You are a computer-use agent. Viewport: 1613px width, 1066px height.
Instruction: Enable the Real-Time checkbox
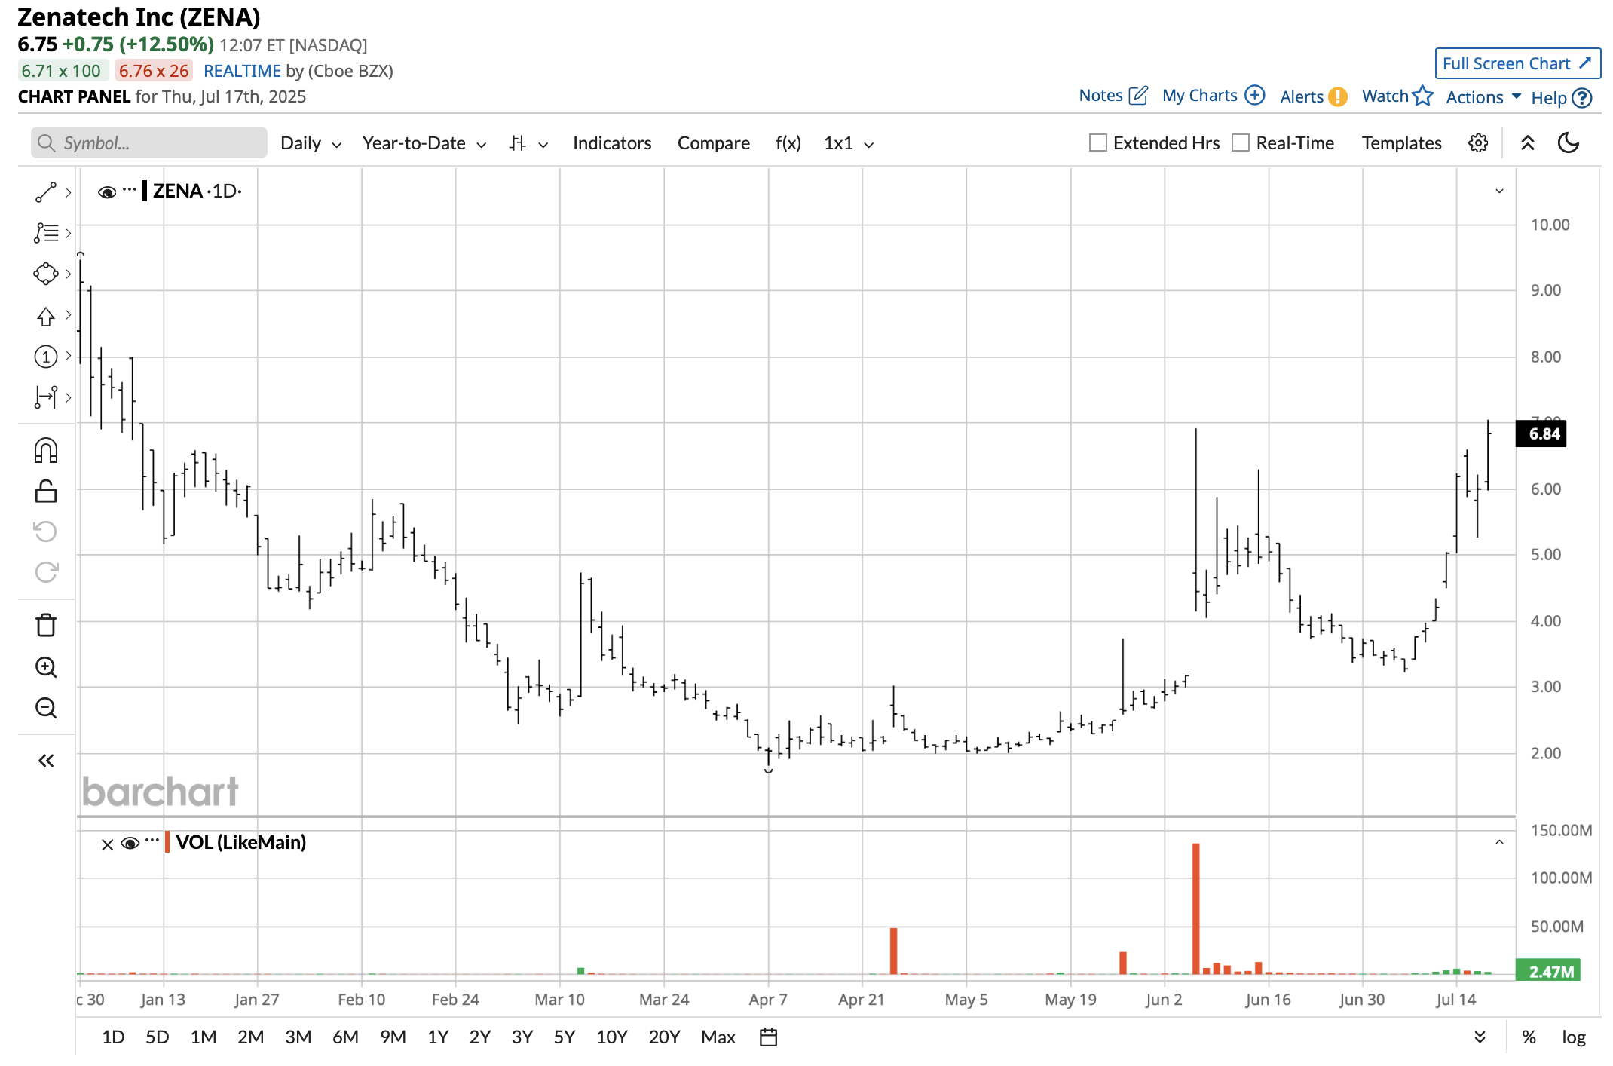coord(1241,142)
